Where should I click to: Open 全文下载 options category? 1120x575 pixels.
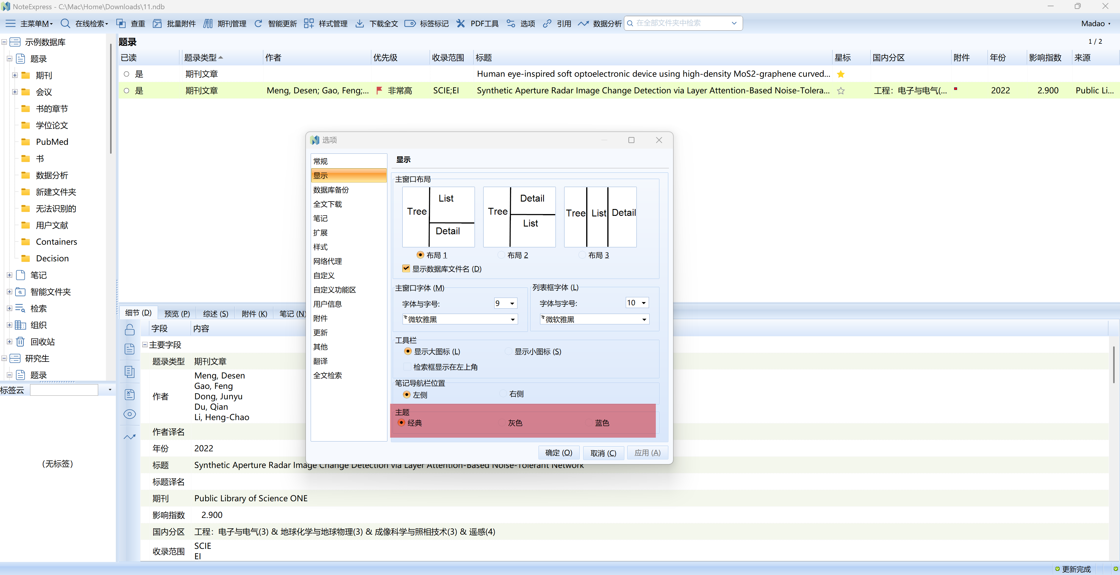click(x=349, y=204)
